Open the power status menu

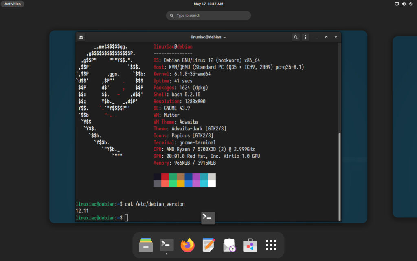click(x=411, y=4)
